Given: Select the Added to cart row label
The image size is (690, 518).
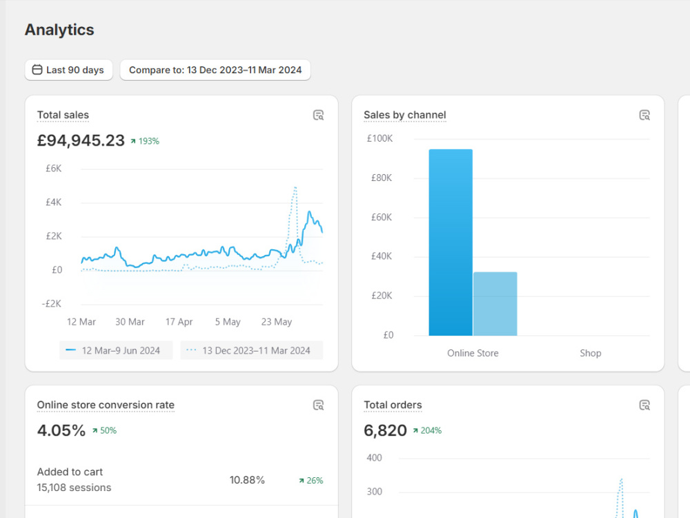Looking at the screenshot, I should 70,472.
